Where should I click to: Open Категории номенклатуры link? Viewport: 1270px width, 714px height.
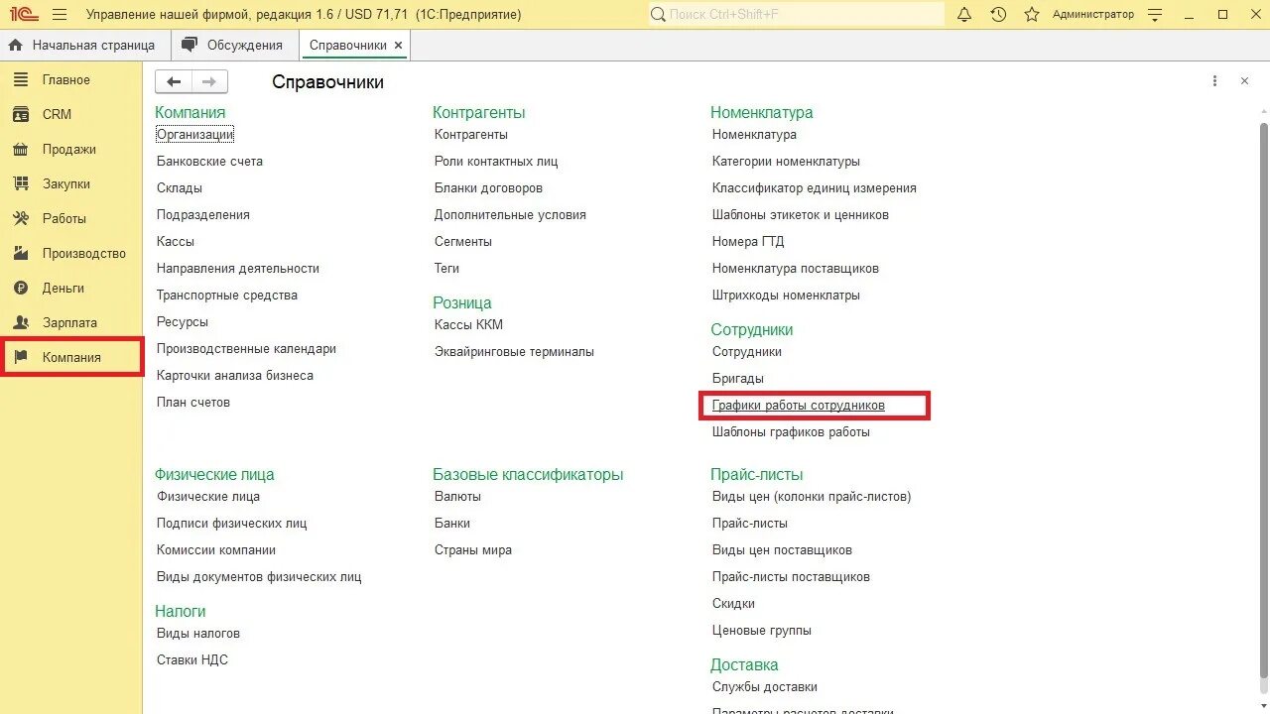coord(786,161)
